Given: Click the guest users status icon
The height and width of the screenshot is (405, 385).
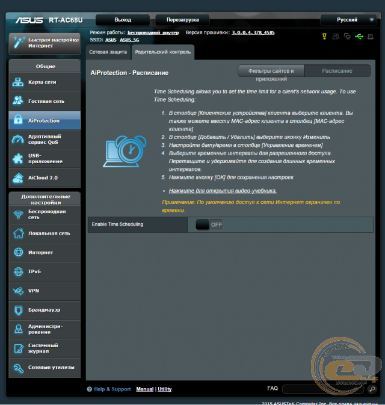Looking at the screenshot, I should (x=336, y=36).
